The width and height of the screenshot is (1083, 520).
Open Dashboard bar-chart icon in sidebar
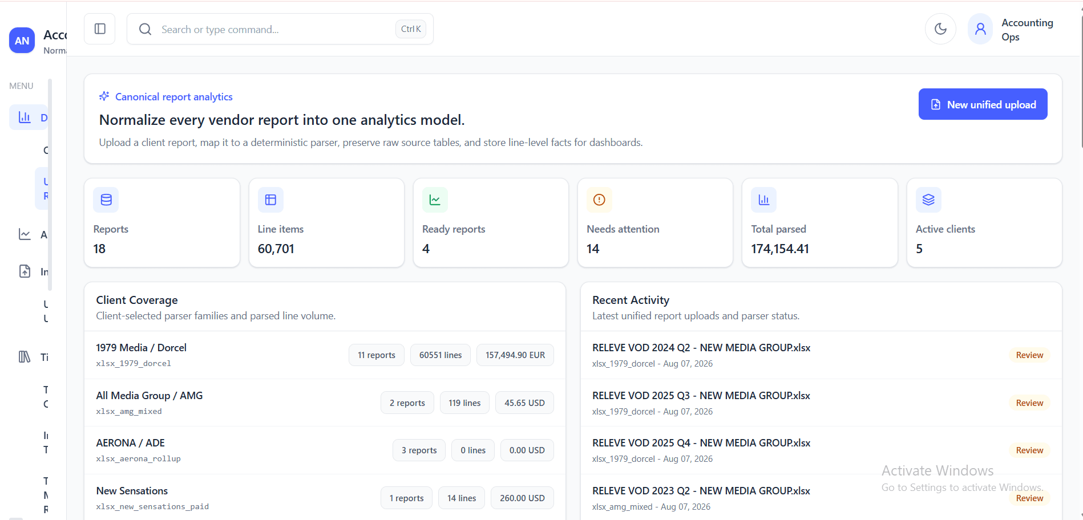tap(25, 117)
